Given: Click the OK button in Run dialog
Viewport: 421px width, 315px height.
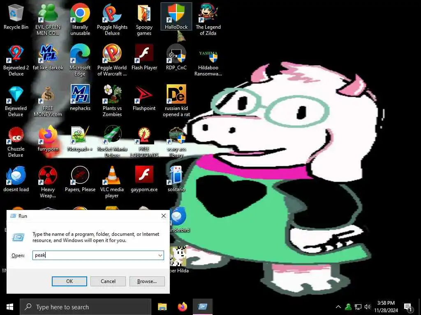Looking at the screenshot, I should (x=69, y=281).
